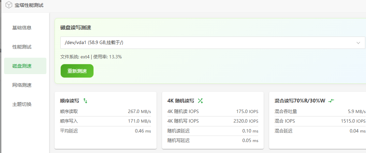Open 主题切换 from the sidebar
Image resolution: width=366 pixels, height=153 pixels.
pos(22,104)
